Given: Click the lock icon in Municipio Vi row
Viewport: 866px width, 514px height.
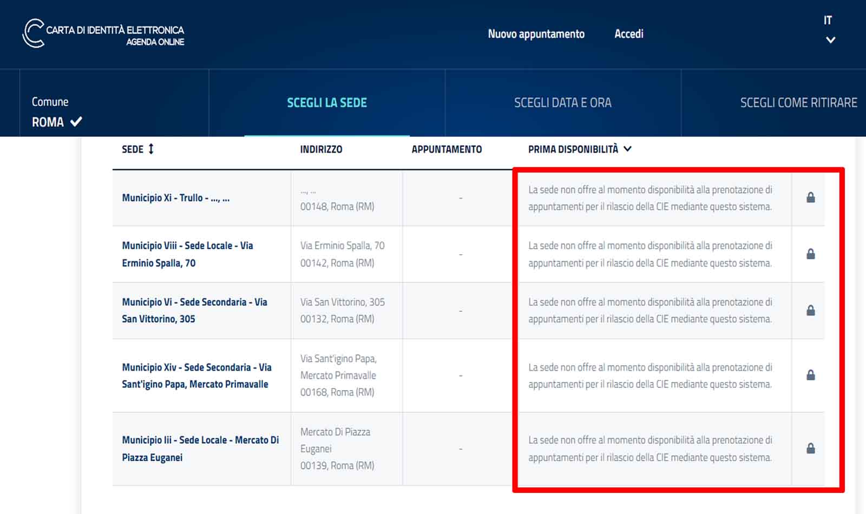Looking at the screenshot, I should (810, 310).
